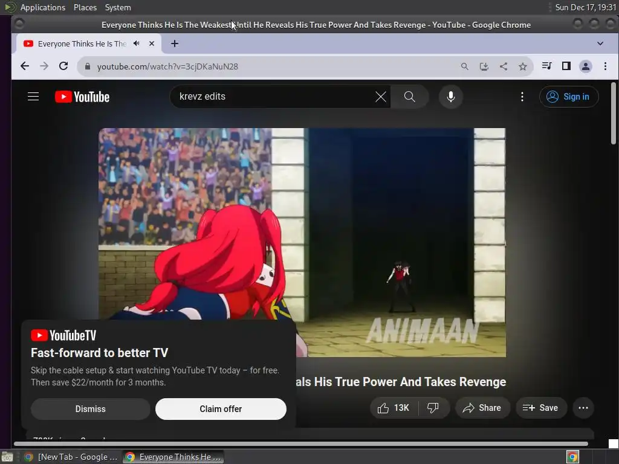Click the Chrome icon in bottom-right tray
Screen dimensions: 619x464
572,457
